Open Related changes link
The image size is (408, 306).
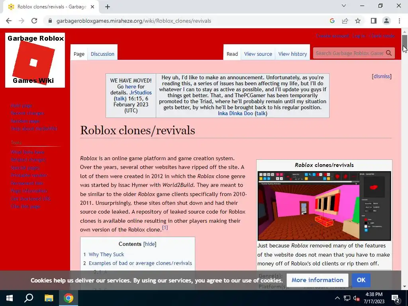click(x=28, y=160)
